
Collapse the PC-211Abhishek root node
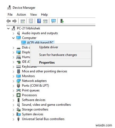pyautogui.click(x=8, y=28)
